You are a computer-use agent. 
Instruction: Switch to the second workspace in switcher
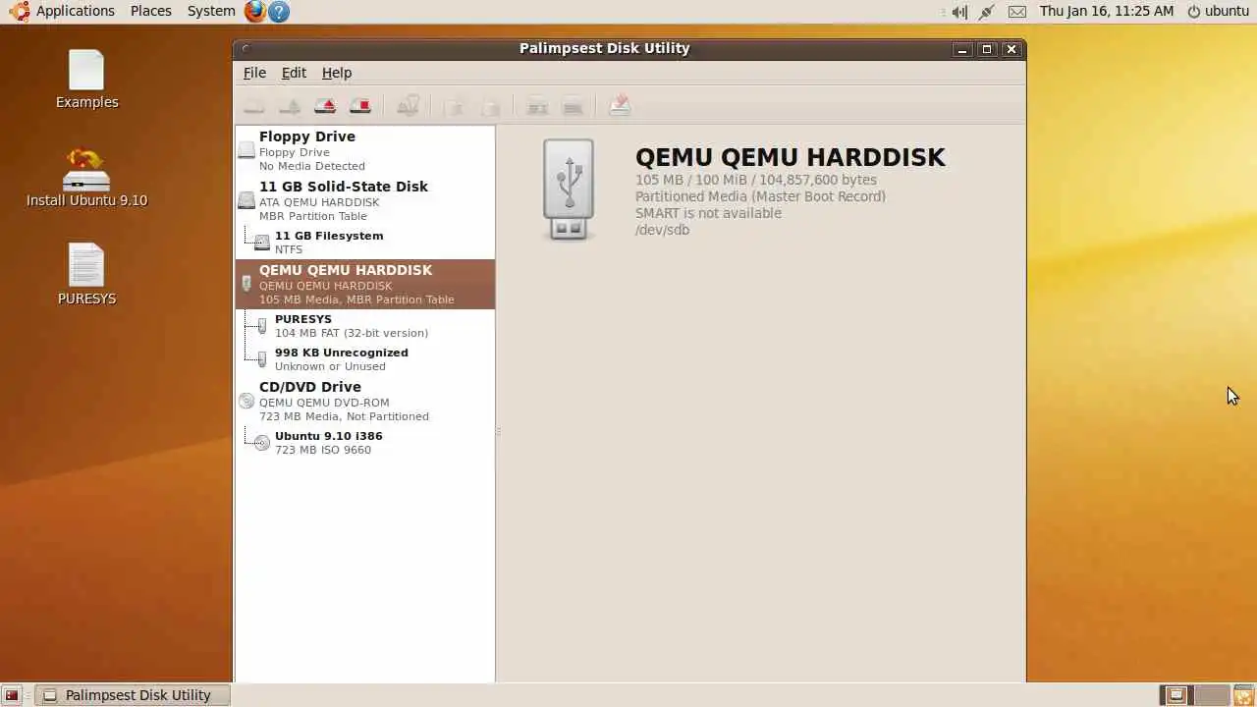click(x=1213, y=695)
